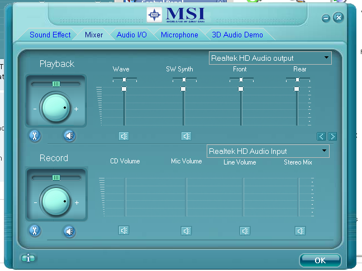Image resolution: width=362 pixels, height=271 pixels.
Task: Expand Realtek HD Audio Input dropdown
Action: [323, 151]
